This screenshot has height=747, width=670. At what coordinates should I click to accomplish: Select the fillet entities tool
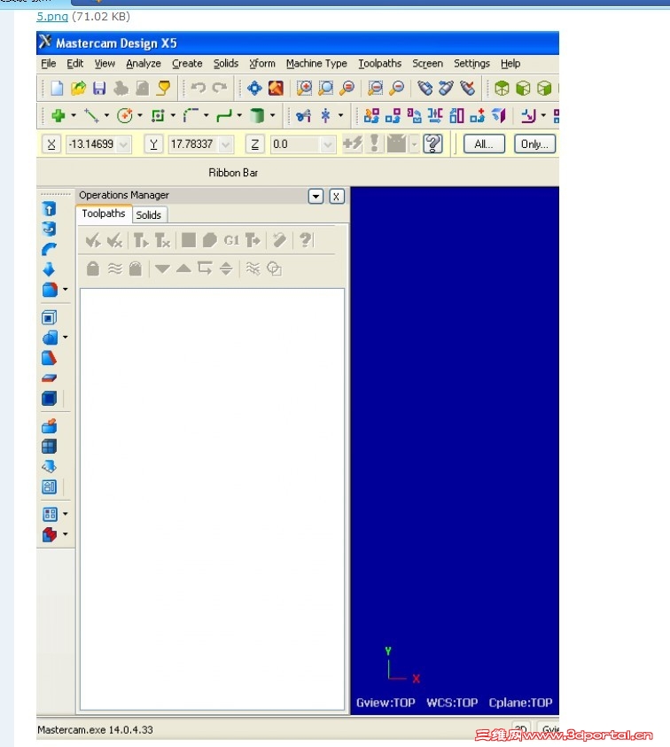(191, 115)
